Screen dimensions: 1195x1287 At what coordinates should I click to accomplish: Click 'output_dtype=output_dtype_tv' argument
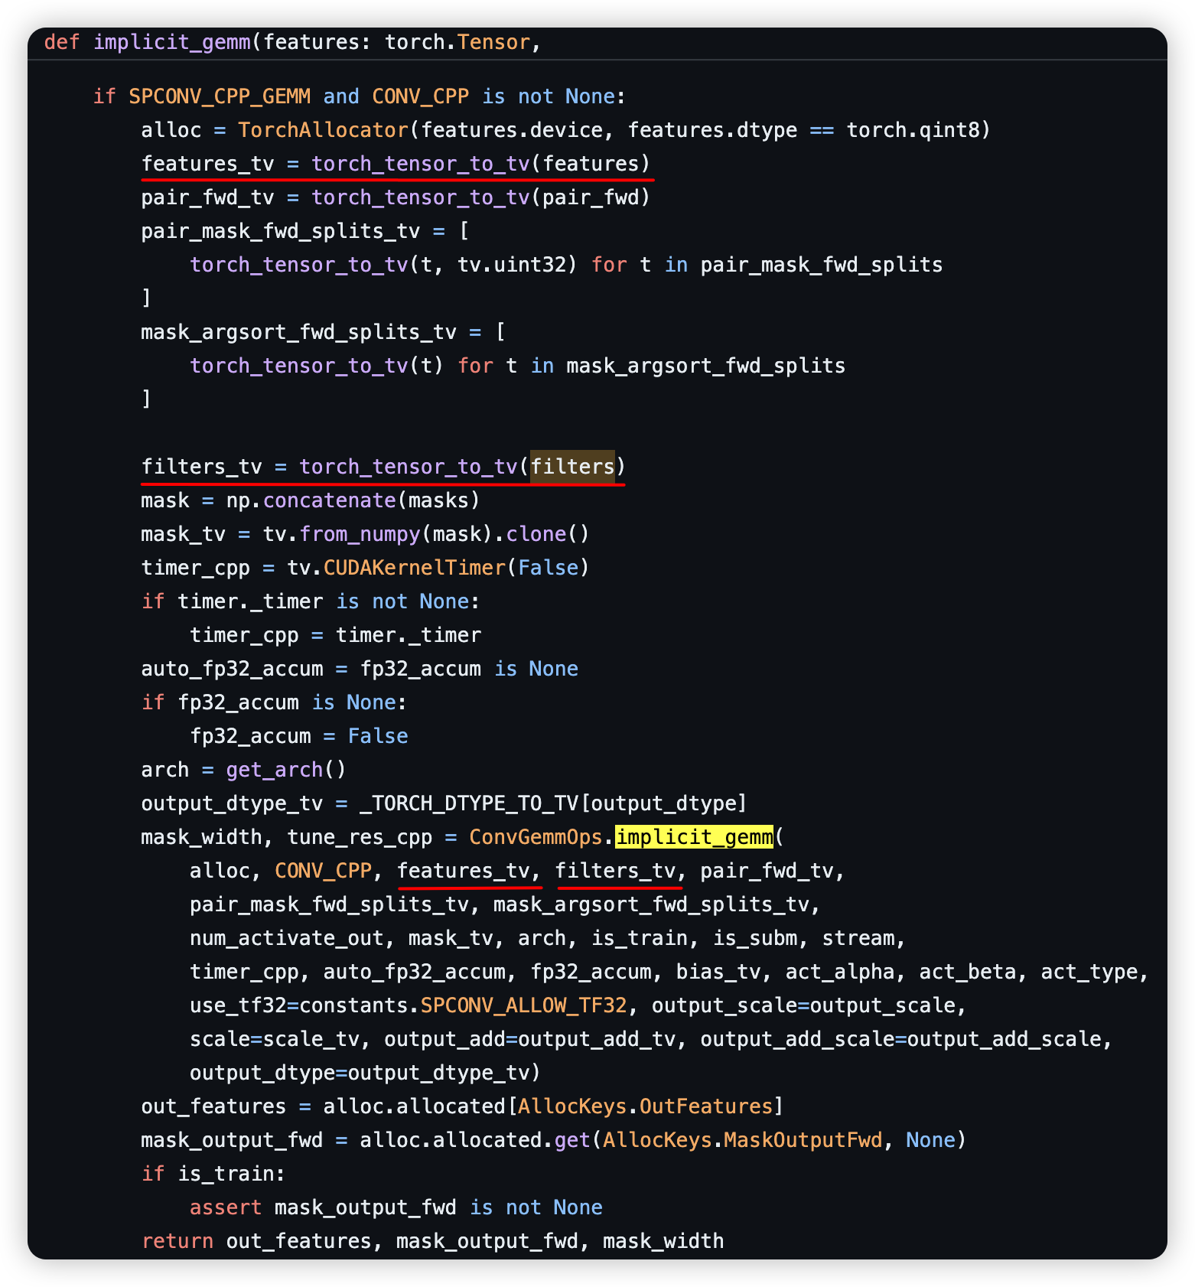tap(360, 1073)
